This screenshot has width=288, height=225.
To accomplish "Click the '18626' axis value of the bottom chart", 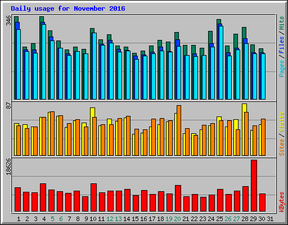I will (8, 166).
